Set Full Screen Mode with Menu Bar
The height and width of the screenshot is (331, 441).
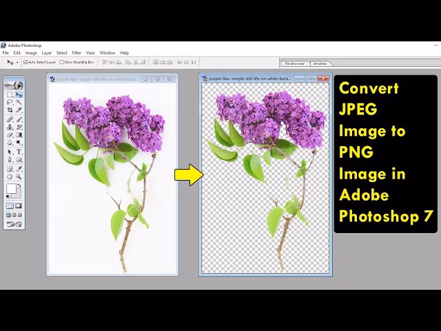[14, 215]
